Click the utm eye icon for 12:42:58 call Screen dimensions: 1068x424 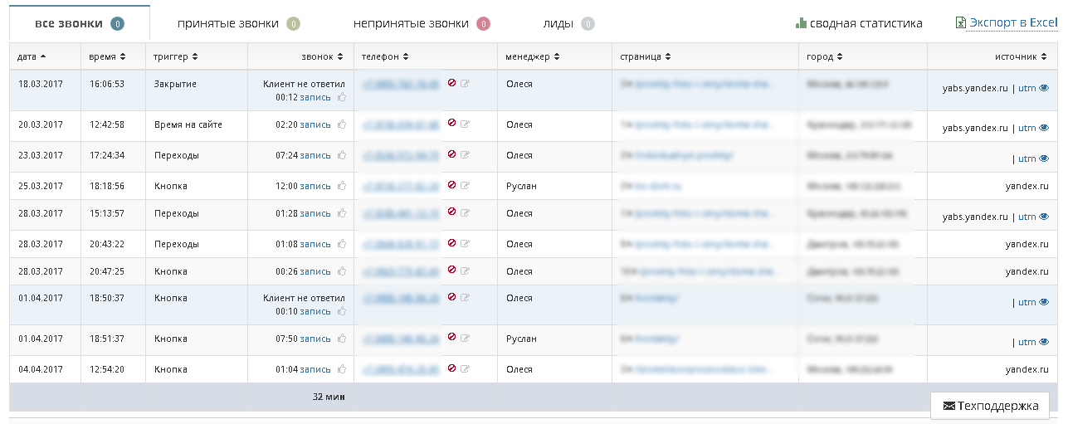coord(1044,128)
